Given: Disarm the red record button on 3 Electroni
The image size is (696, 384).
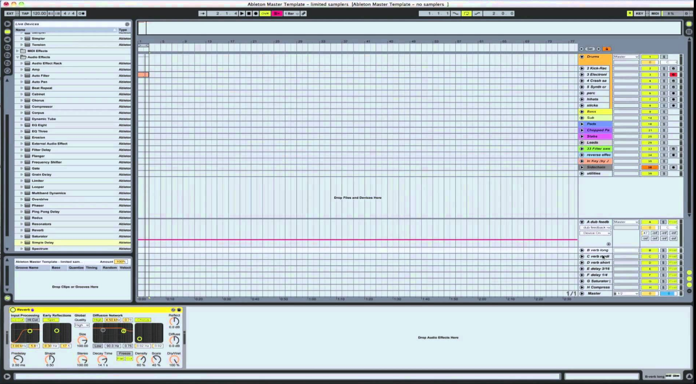Looking at the screenshot, I should click(x=673, y=75).
